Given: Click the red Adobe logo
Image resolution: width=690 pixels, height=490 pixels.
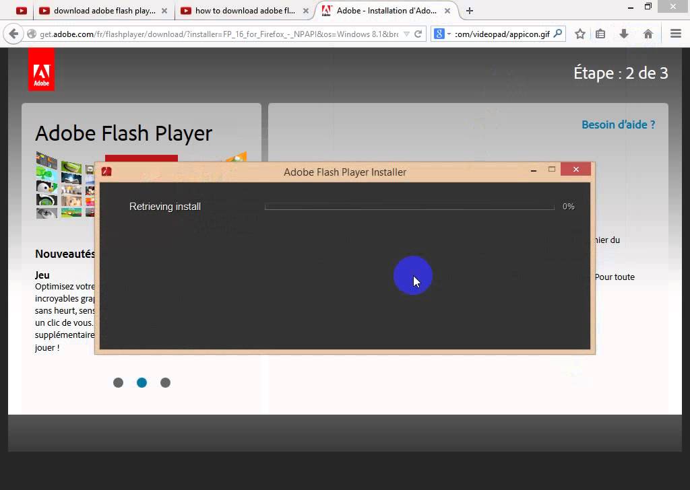Looking at the screenshot, I should click(x=41, y=69).
